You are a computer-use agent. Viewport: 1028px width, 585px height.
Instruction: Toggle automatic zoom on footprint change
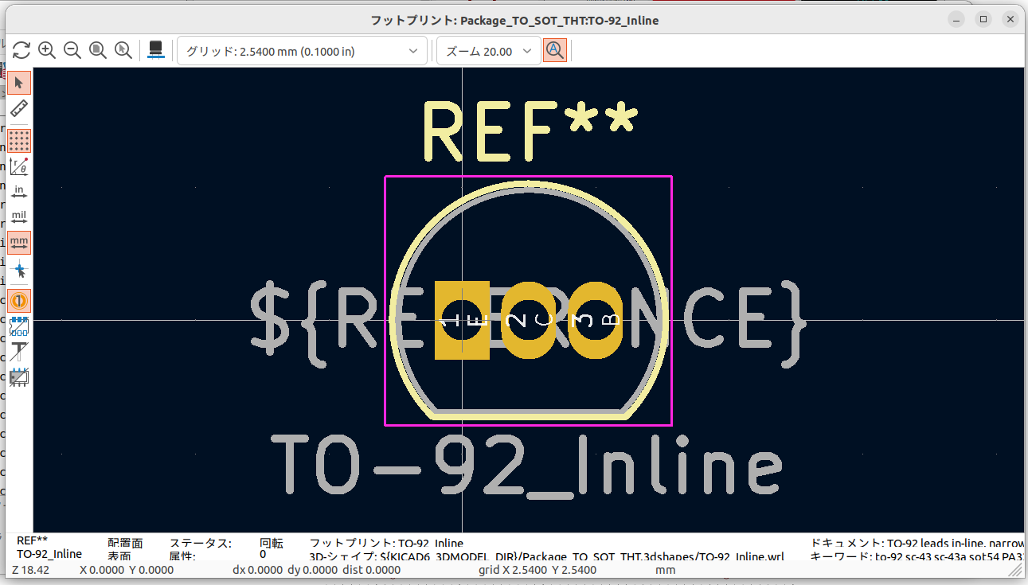(555, 51)
